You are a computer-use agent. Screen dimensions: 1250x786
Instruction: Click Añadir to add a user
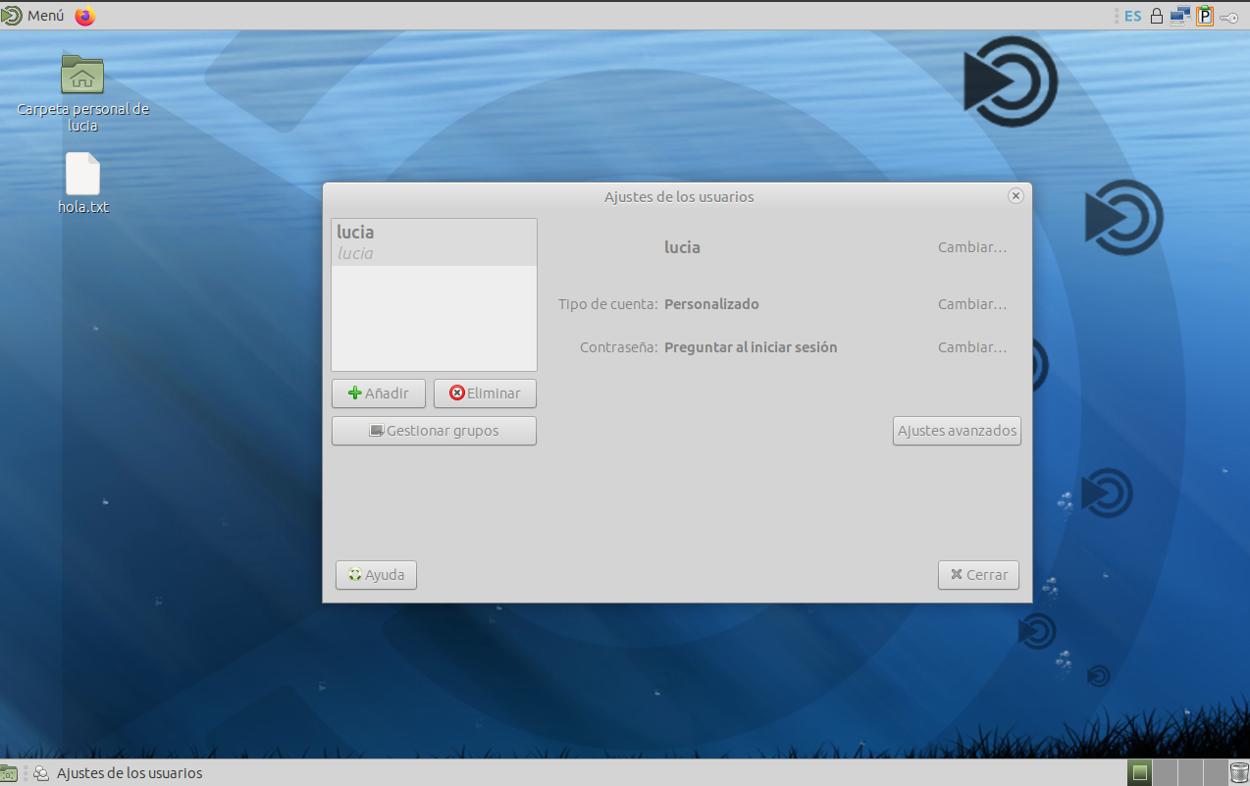(x=378, y=393)
